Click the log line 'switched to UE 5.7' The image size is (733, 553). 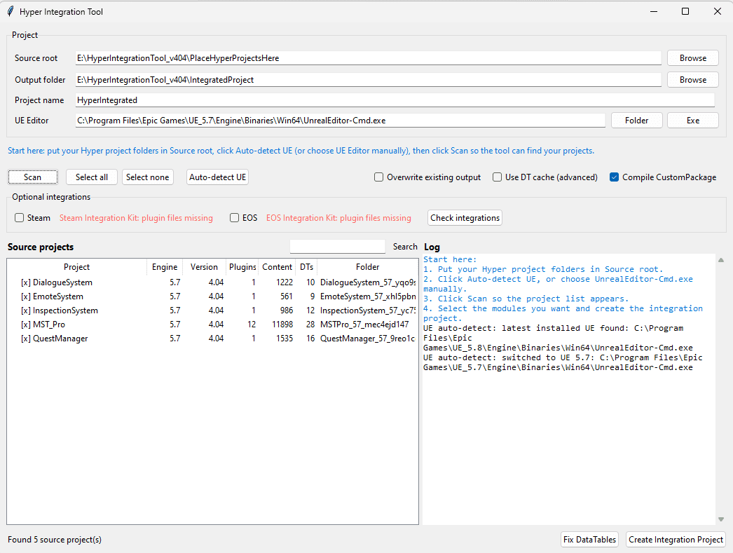(563, 362)
